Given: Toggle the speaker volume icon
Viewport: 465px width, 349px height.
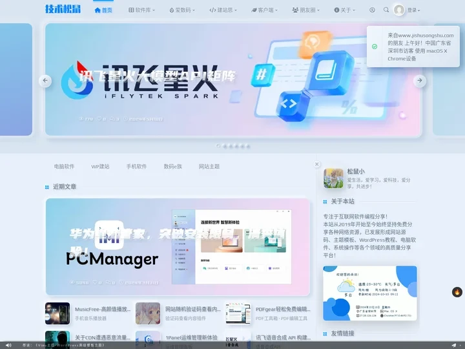Looking at the screenshot, I should click(x=8, y=345).
